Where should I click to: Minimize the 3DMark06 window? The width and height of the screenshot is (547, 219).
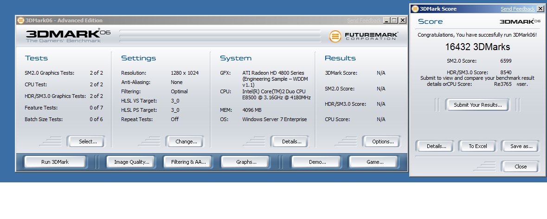pyautogui.click(x=386, y=20)
